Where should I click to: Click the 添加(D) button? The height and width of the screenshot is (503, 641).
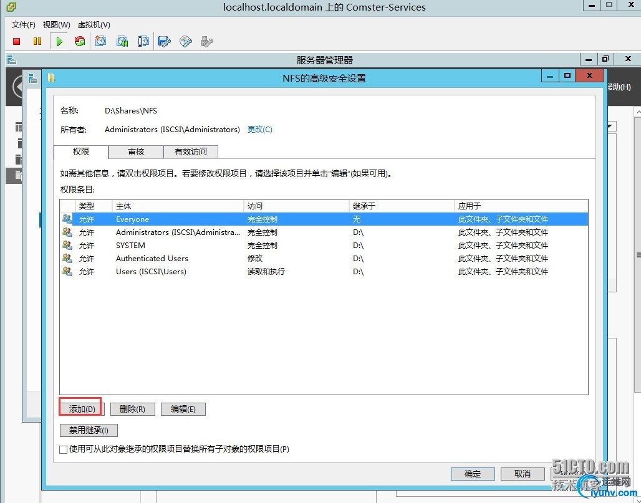click(82, 409)
